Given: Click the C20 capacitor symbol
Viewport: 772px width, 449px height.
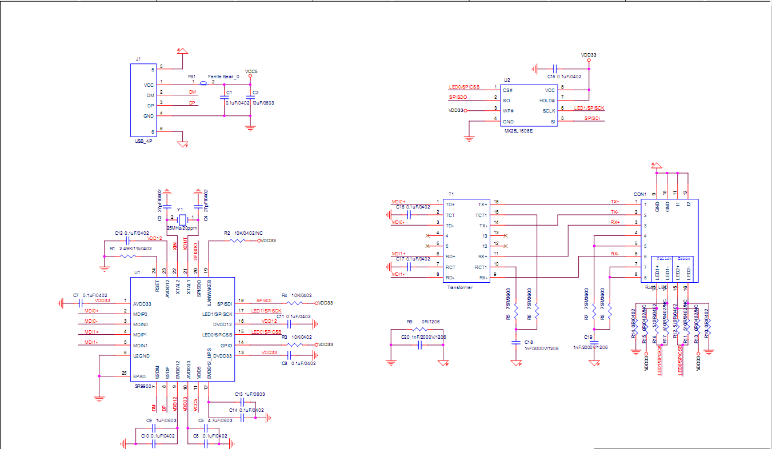Looking at the screenshot, I should (x=419, y=345).
